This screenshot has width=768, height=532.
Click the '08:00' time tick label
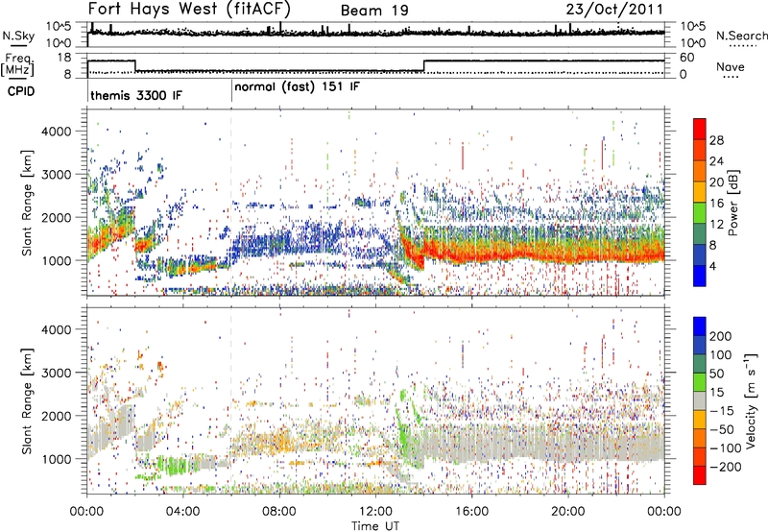[x=278, y=512]
